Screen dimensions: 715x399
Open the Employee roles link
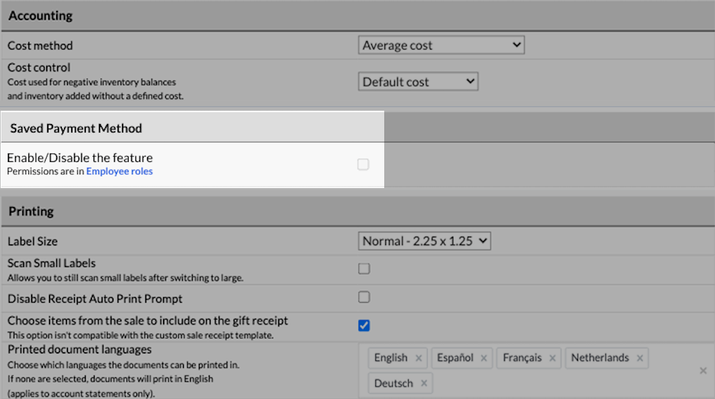coord(119,171)
